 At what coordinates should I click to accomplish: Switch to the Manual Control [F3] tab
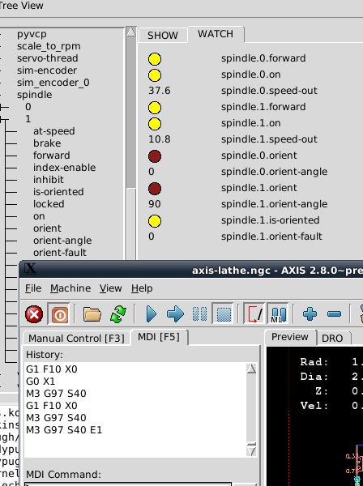(x=76, y=338)
